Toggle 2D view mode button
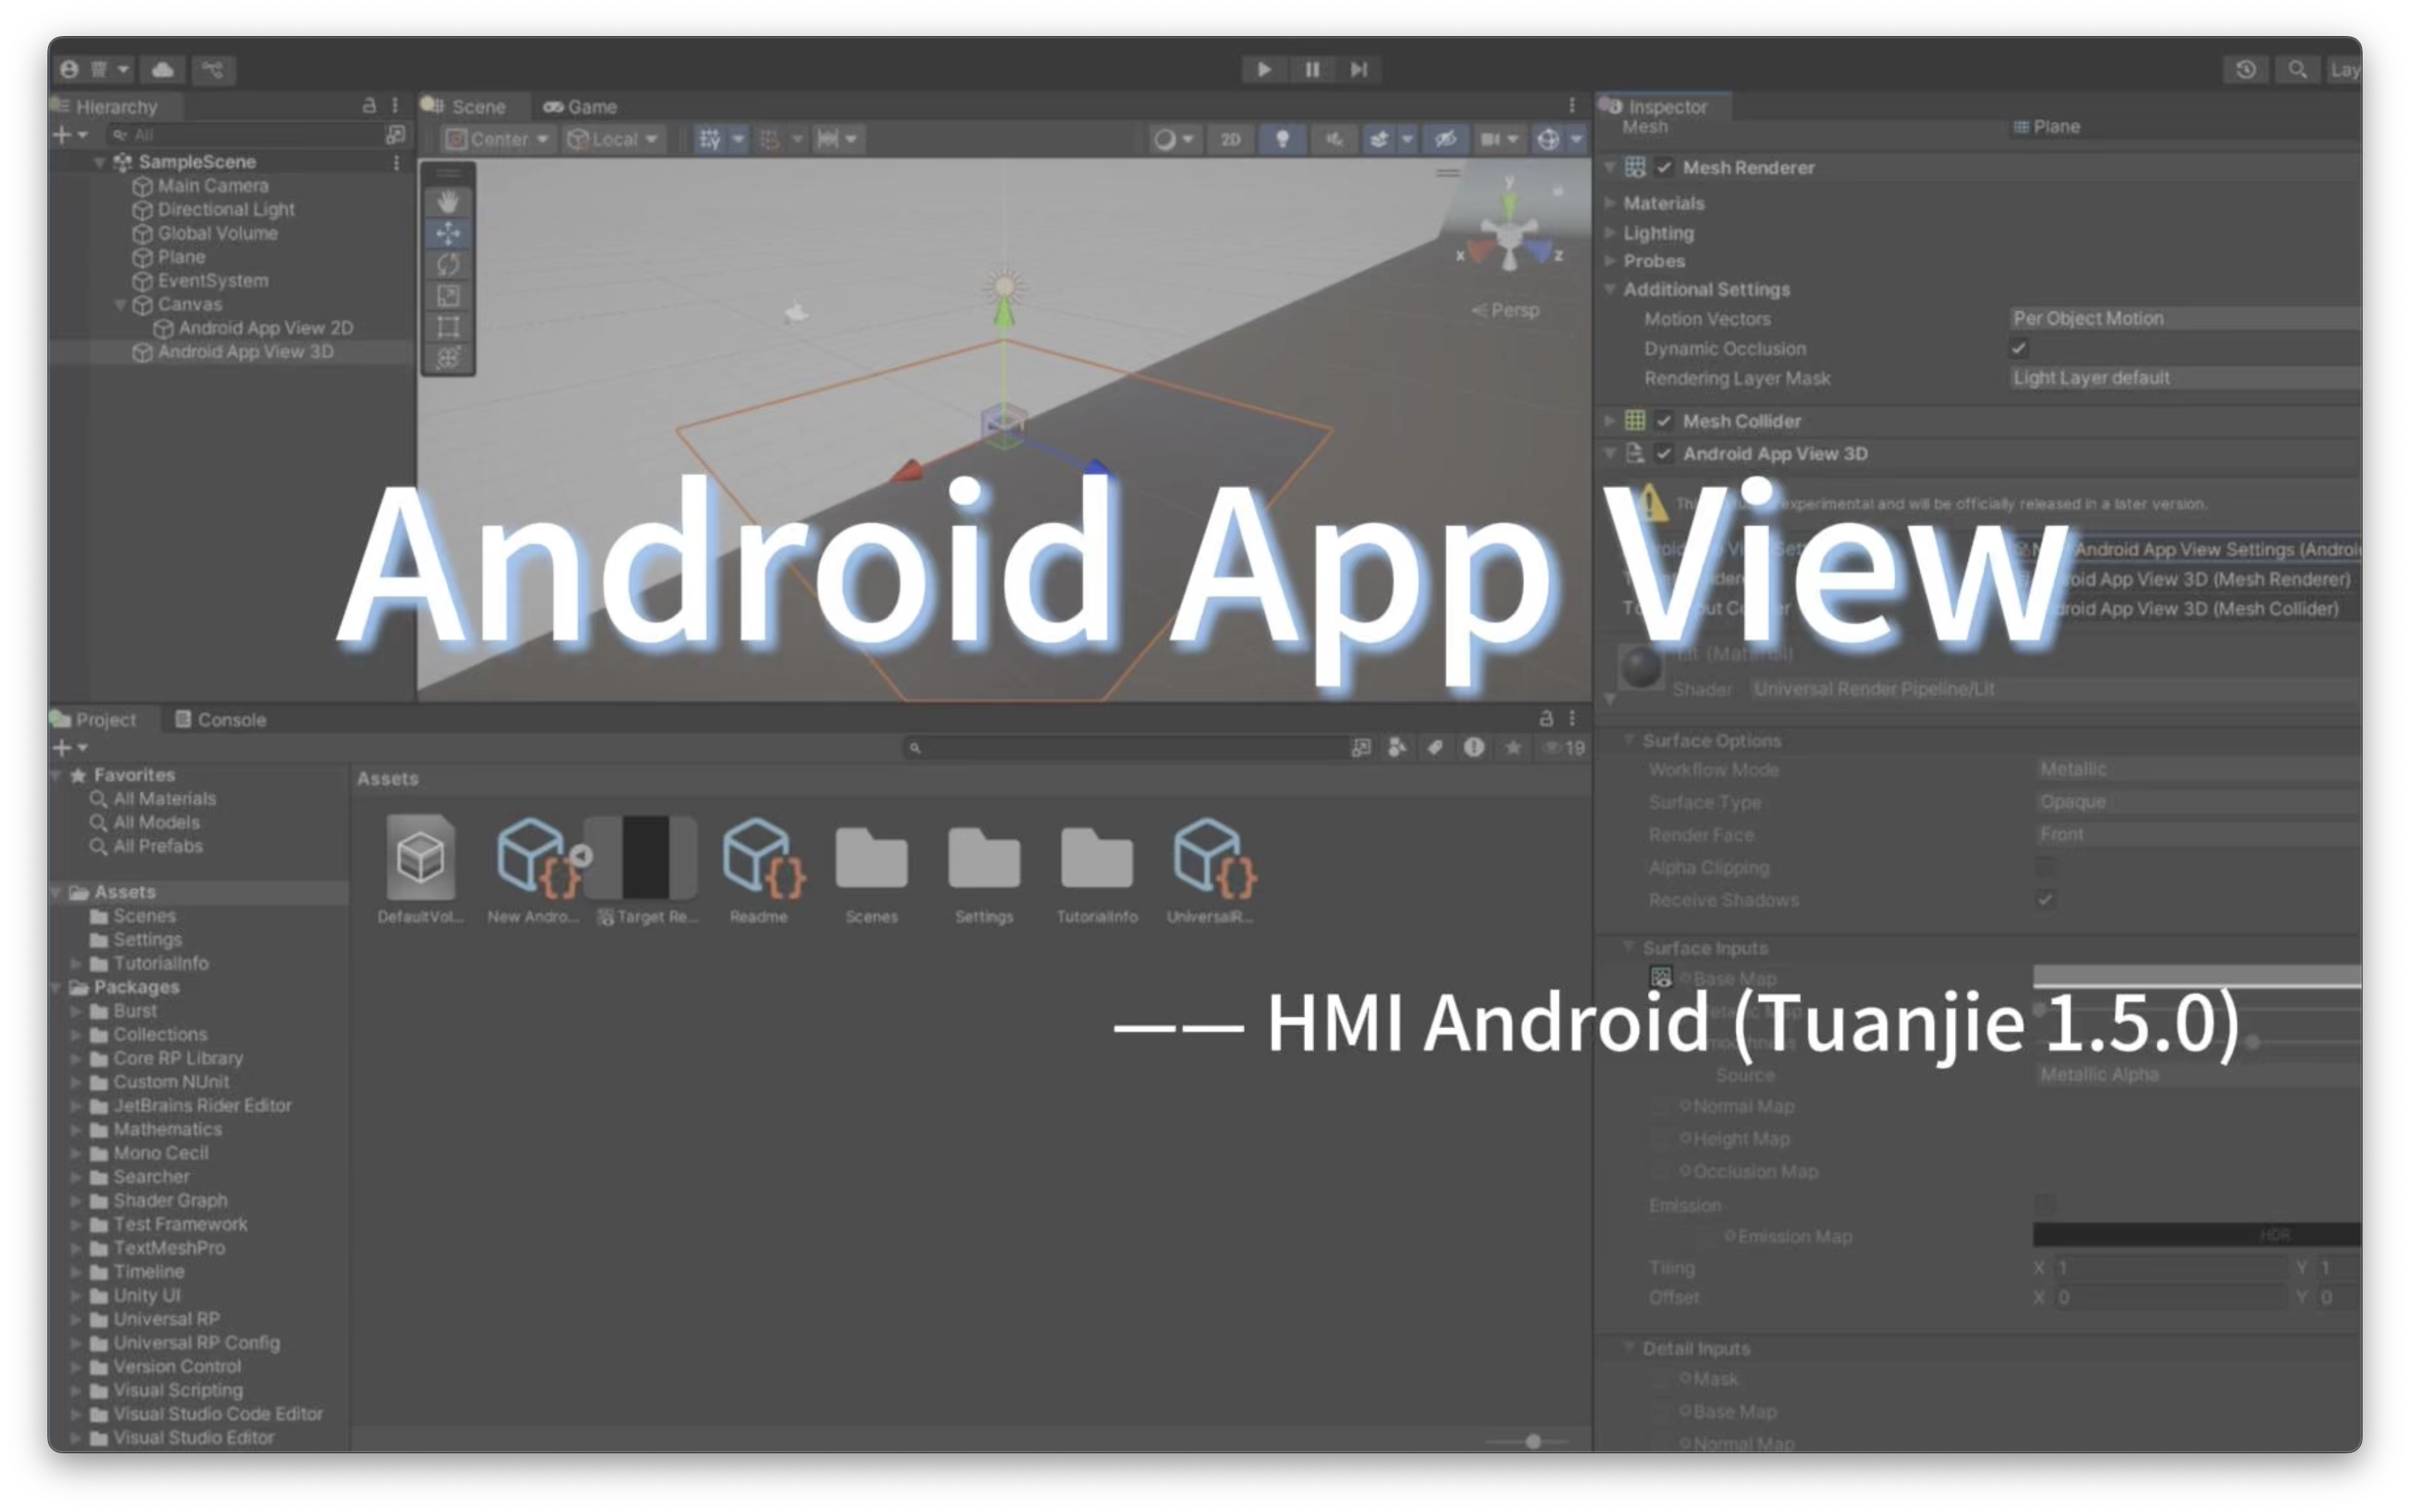This screenshot has width=2410, height=1512. pyautogui.click(x=1231, y=139)
